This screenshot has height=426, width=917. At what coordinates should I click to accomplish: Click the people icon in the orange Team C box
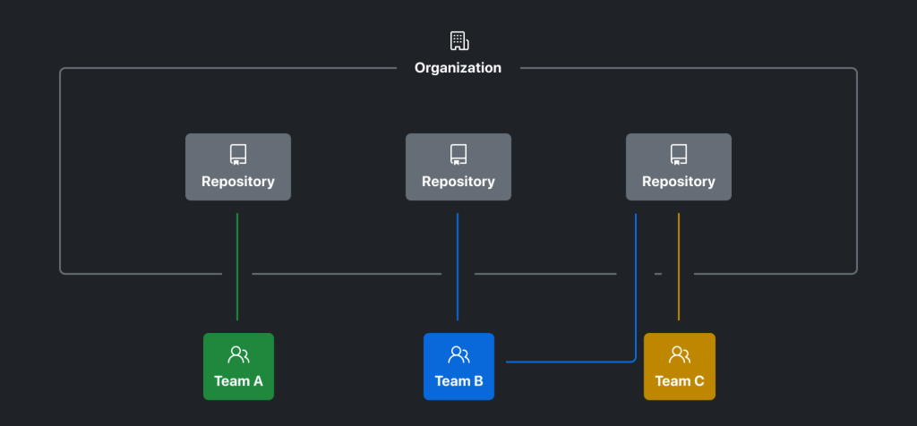(680, 354)
